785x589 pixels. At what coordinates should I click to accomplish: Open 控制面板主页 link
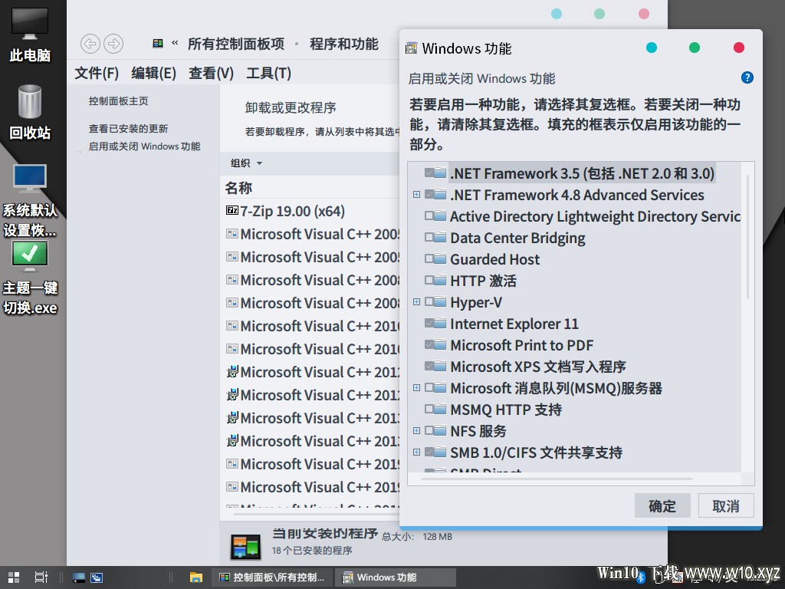(x=119, y=101)
